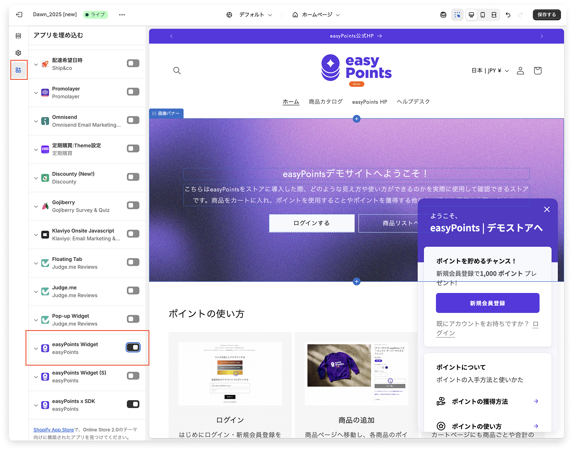Go to next announcement with right chevron
Image resolution: width=573 pixels, height=451 pixels.
pos(542,36)
